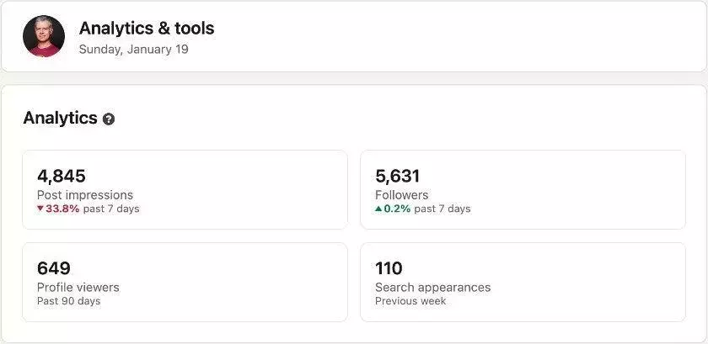
Task: Click the 33.8% decrease percentage
Action: tap(62, 209)
